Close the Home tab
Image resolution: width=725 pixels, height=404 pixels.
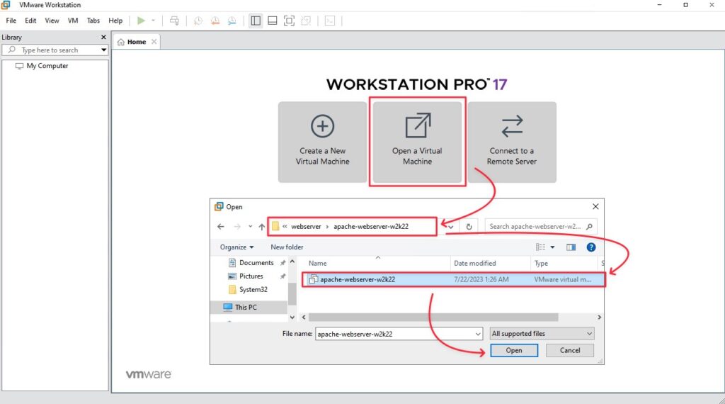click(154, 42)
